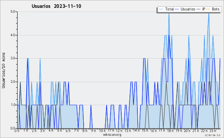224x138 pixels.
Task: Click the '0 h' x-axis label
Action: point(17,131)
